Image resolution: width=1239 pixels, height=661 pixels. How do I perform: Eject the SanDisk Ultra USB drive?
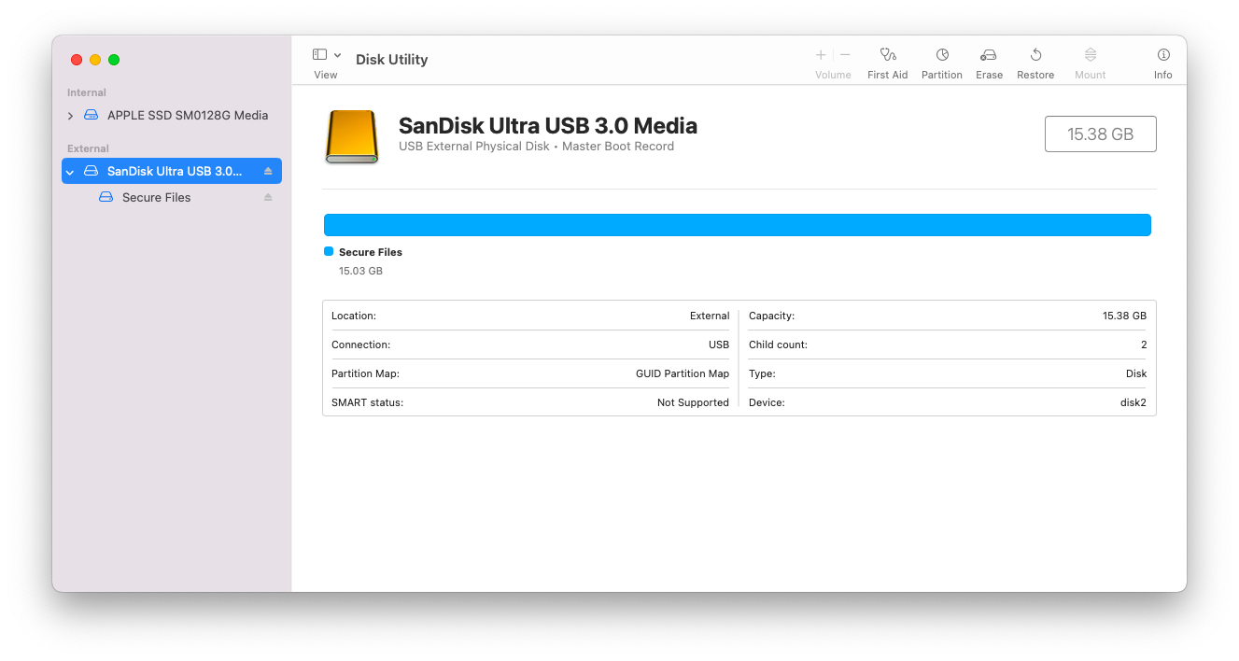(x=268, y=172)
